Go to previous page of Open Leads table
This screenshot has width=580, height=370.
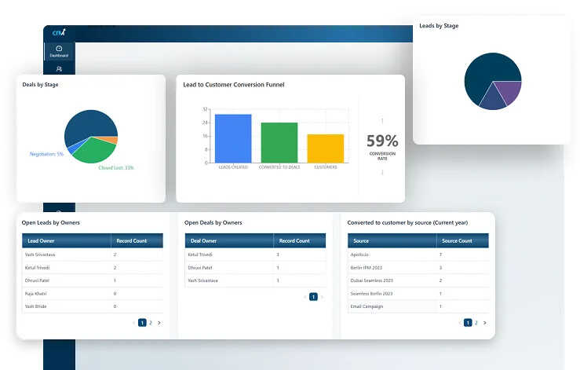coord(134,323)
